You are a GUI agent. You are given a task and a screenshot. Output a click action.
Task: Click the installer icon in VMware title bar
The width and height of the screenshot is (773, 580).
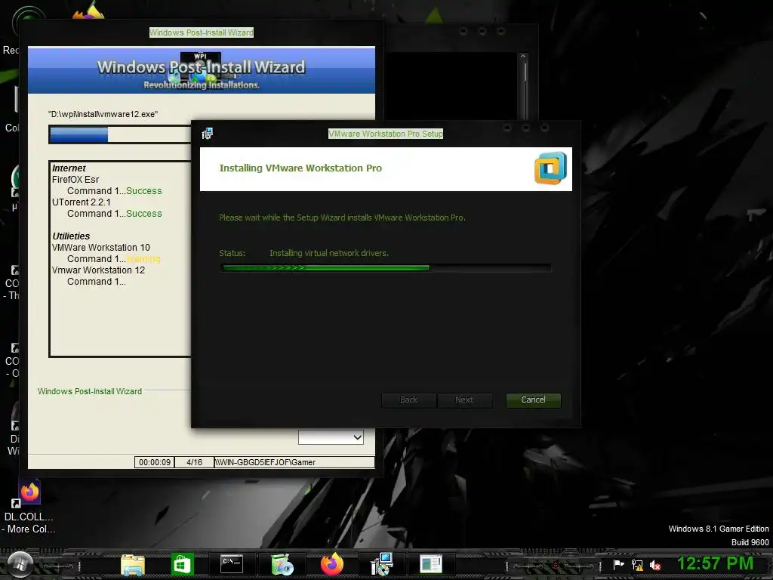pos(208,133)
